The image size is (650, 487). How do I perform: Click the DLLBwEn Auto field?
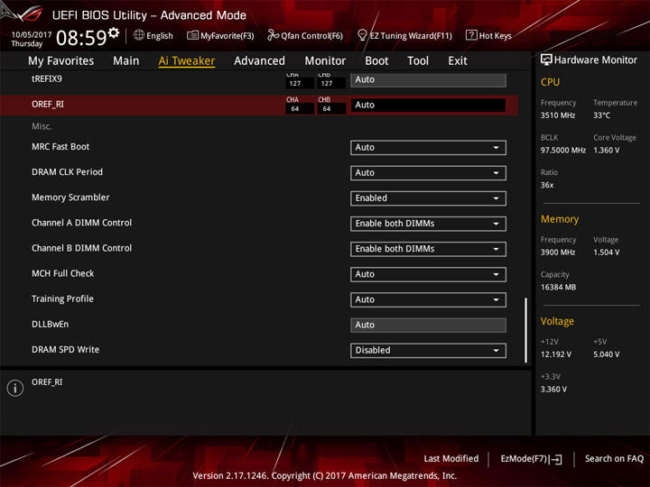[x=428, y=325]
